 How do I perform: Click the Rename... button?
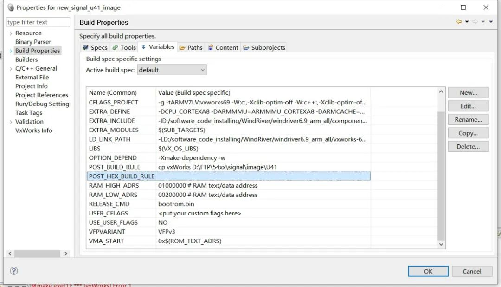(x=468, y=119)
